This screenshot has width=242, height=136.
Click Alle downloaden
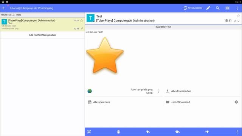tap(178, 91)
